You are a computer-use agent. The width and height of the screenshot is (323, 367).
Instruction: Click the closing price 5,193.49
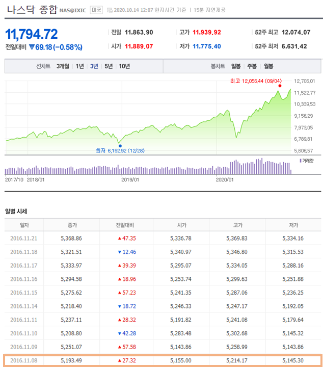[71, 360]
